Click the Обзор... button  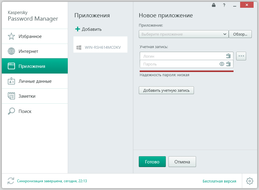240,34
